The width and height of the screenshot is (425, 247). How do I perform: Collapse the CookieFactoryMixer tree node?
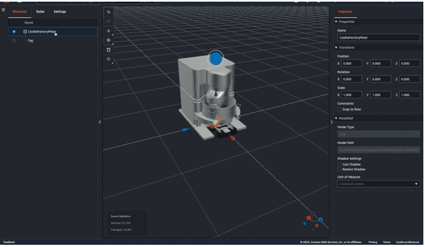click(25, 32)
